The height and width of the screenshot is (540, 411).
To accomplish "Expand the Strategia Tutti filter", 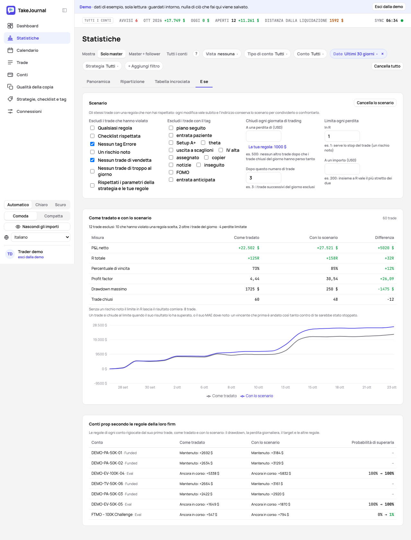I will coord(102,66).
